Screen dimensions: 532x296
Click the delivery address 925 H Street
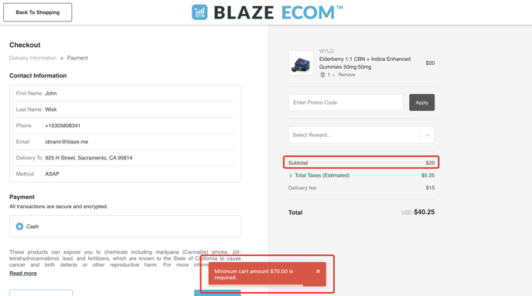pos(89,158)
